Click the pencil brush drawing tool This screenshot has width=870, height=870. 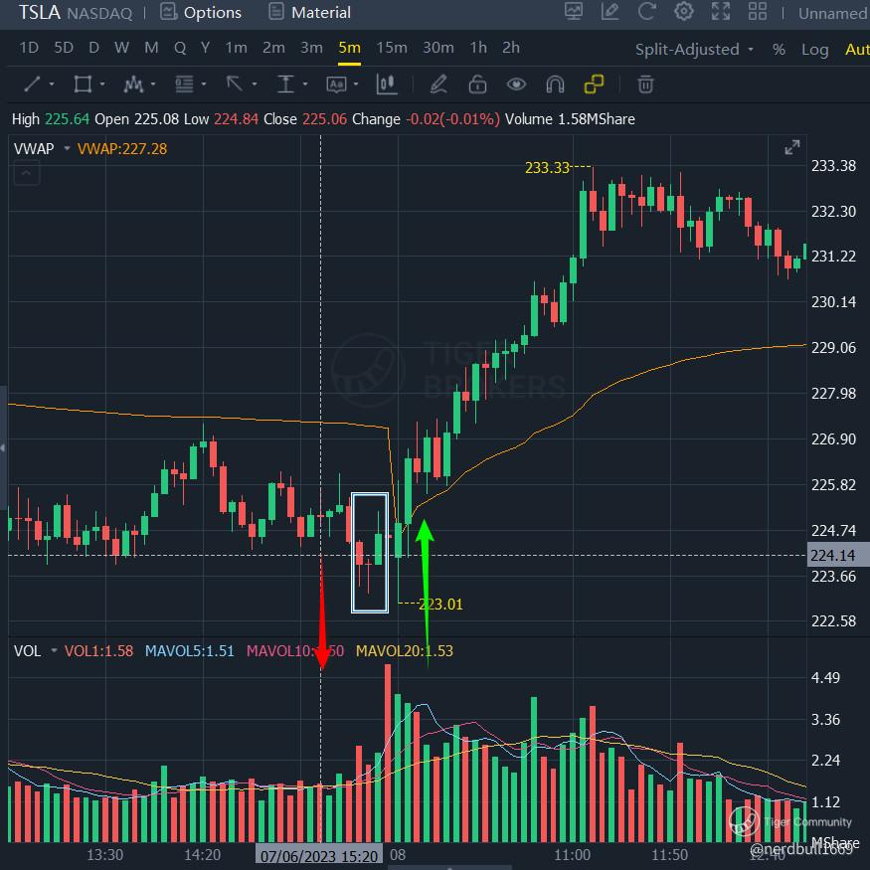coord(438,85)
